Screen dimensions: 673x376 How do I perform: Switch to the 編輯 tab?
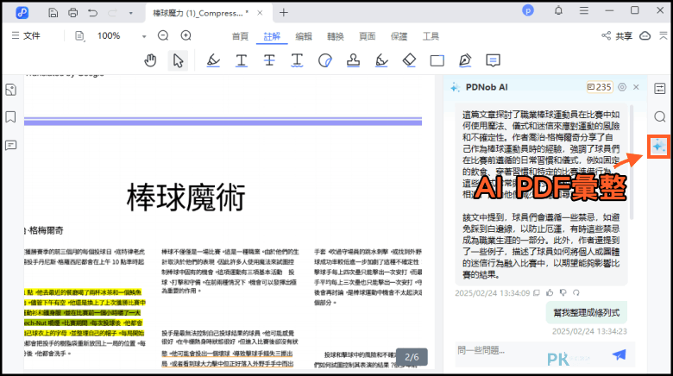pos(304,36)
